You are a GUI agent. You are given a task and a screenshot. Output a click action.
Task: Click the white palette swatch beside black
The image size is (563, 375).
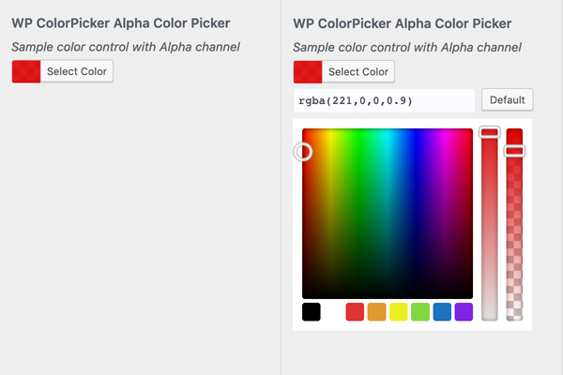(x=333, y=312)
